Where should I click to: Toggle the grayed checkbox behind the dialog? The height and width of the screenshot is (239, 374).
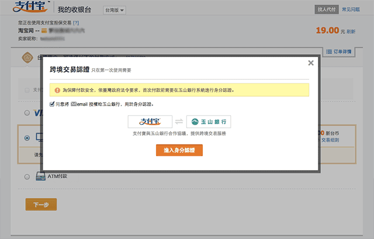click(27, 90)
